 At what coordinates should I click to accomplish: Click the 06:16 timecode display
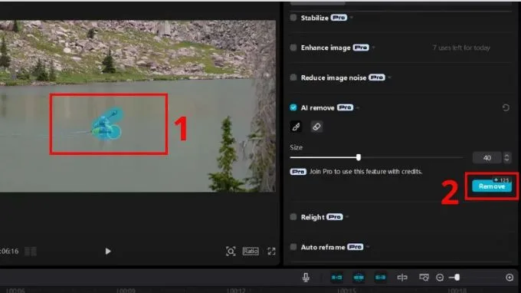pyautogui.click(x=9, y=251)
